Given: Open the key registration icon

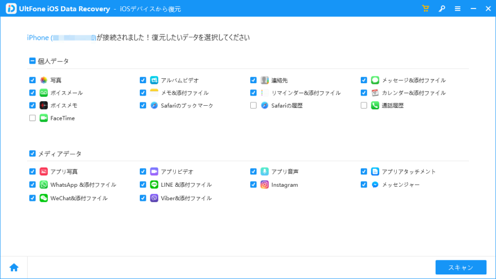Looking at the screenshot, I should click(x=442, y=9).
